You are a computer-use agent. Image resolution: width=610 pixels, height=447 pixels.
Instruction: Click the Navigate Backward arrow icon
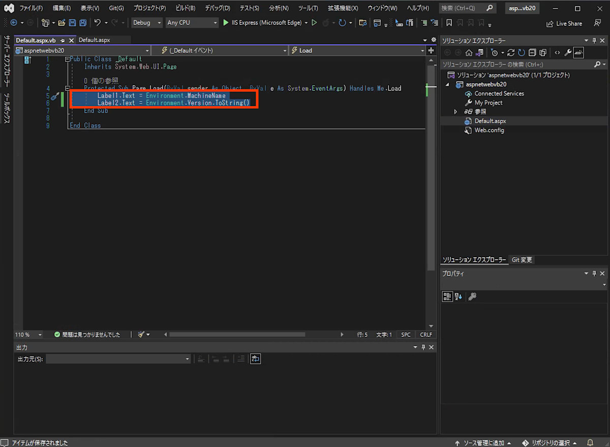click(x=13, y=23)
